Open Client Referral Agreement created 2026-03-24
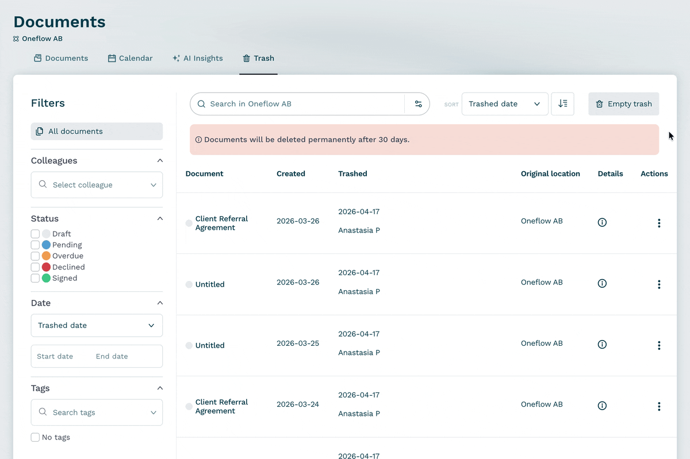This screenshot has width=690, height=459. (x=221, y=406)
